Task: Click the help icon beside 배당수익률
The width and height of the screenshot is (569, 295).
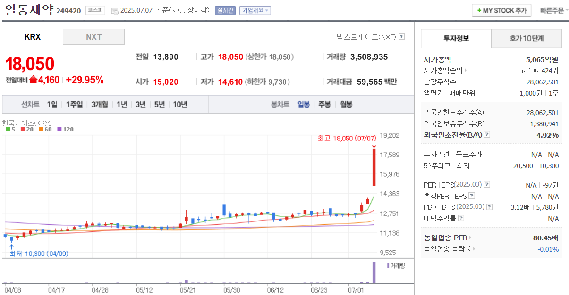Action: [461, 218]
